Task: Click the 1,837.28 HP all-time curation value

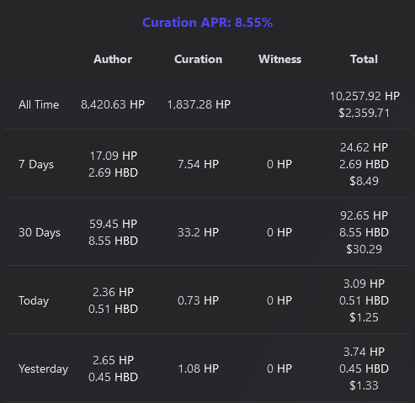Action: (199, 104)
